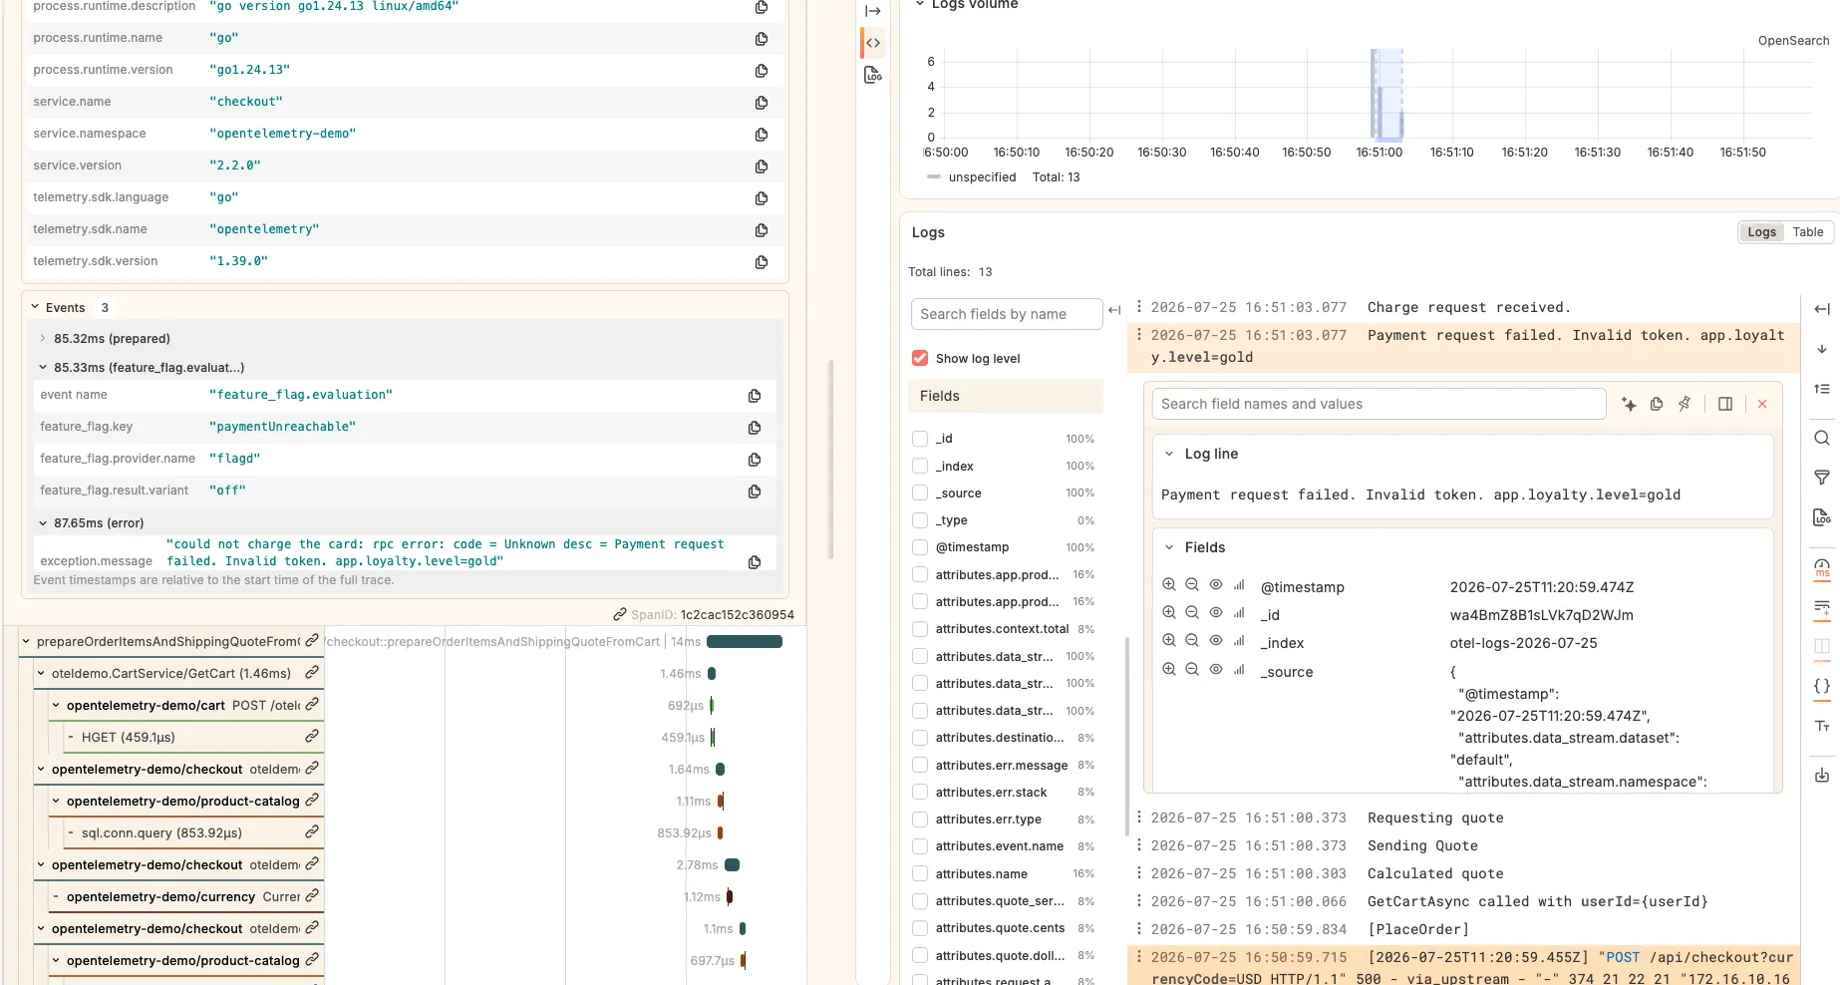
Task: Close the log details panel
Action: pyautogui.click(x=1762, y=404)
